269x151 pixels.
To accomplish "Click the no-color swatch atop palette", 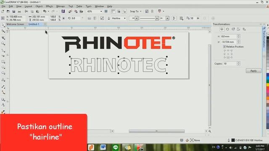I will point(268,34).
